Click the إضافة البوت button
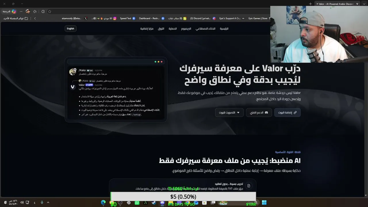The height and width of the screenshot is (207, 368). coord(287,112)
